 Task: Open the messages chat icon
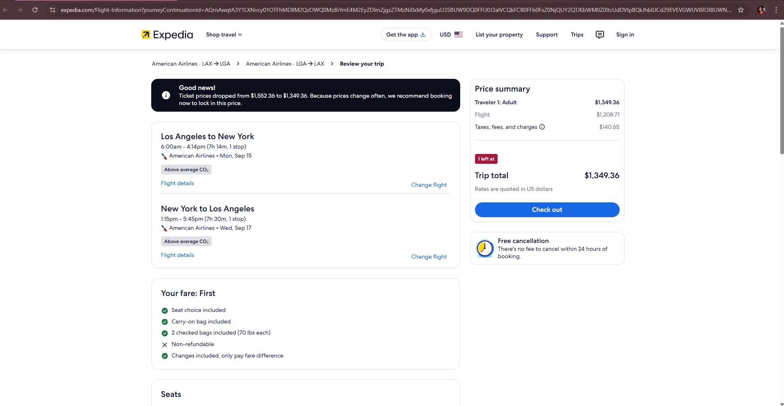(x=600, y=35)
